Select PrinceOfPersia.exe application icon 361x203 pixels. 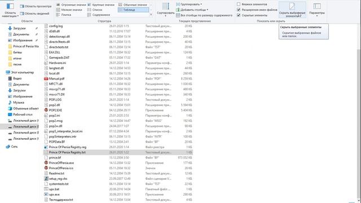46,163
